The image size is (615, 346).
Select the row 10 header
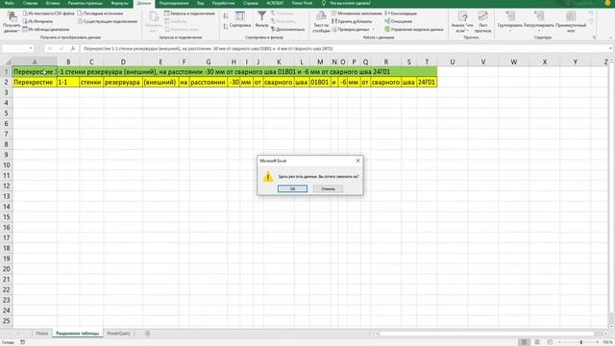(x=7, y=165)
